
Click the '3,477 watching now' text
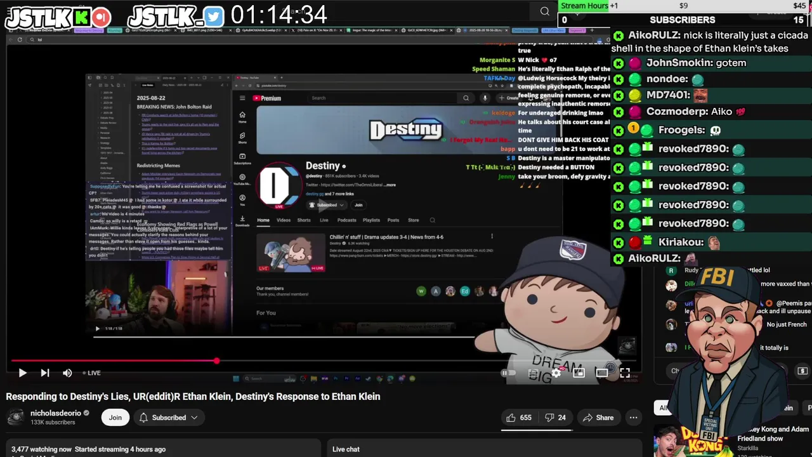coord(41,449)
